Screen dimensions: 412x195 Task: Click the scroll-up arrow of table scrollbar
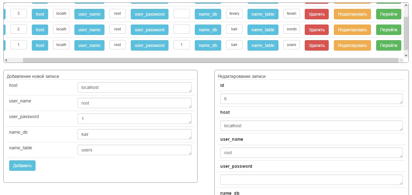point(406,5)
